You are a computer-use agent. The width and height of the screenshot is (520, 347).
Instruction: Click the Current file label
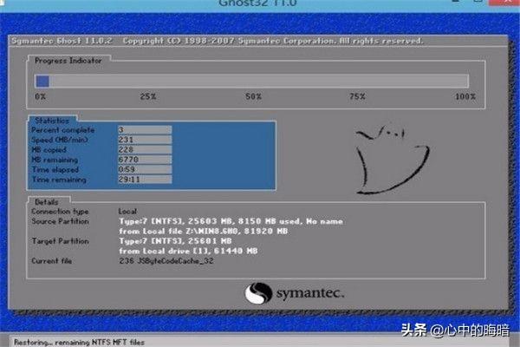coord(52,261)
